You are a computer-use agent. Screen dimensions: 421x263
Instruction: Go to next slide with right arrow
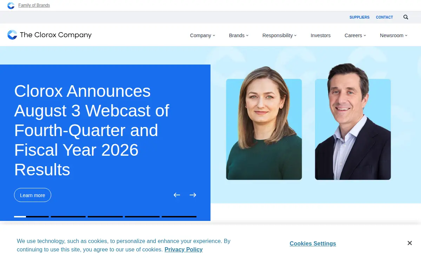click(x=193, y=195)
